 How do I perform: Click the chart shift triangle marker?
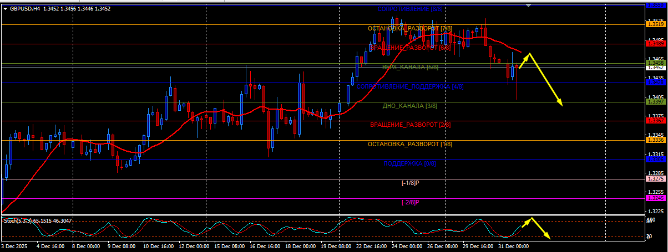coord(528,6)
